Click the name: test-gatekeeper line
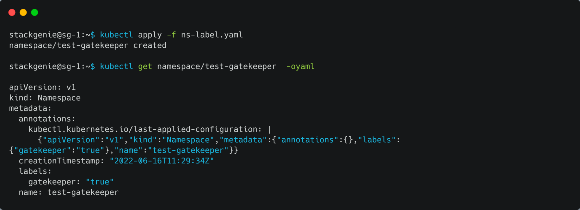580x210 pixels. pos(69,192)
